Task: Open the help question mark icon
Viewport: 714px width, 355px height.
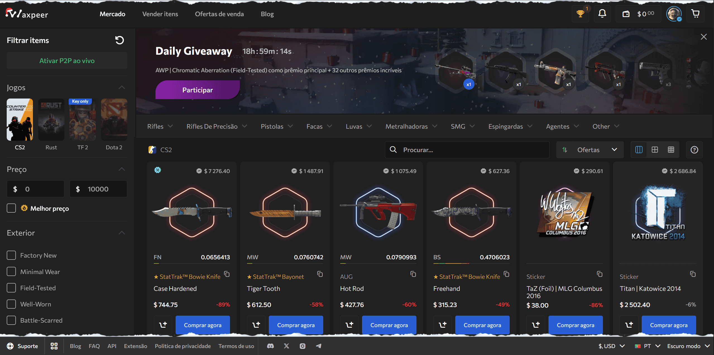Action: tap(694, 150)
